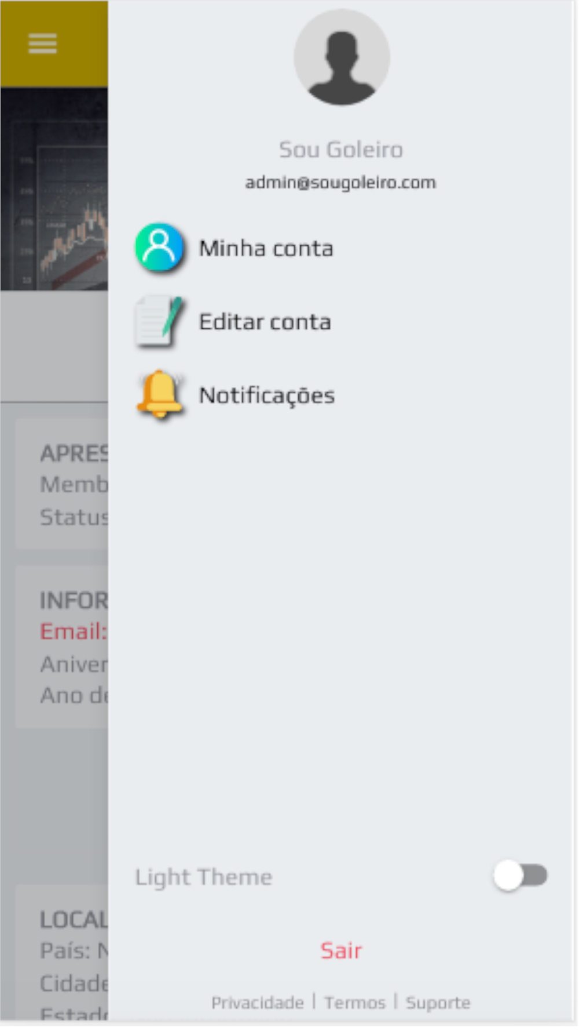Open the Suporte link
The image size is (579, 1031).
(x=438, y=1003)
